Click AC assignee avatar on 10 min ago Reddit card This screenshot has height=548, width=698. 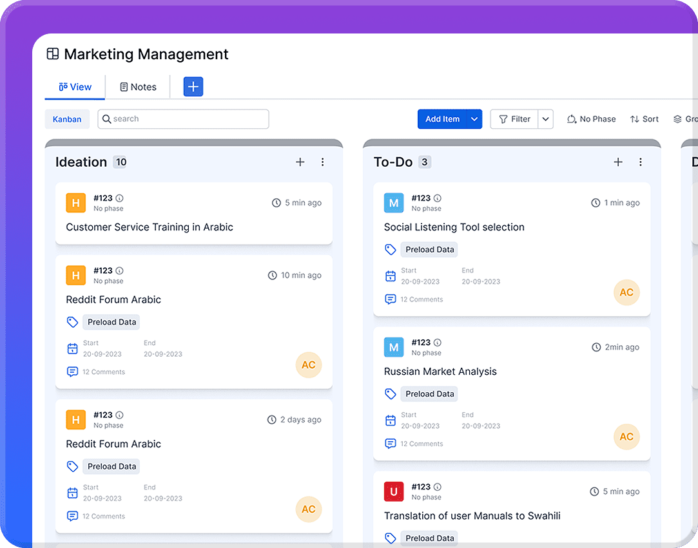(309, 364)
